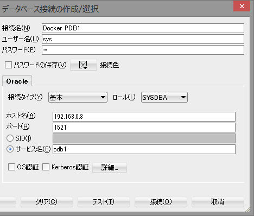This screenshot has height=216, width=254.
Task: Open the 詳細... advanced settings button
Action: coord(110,168)
